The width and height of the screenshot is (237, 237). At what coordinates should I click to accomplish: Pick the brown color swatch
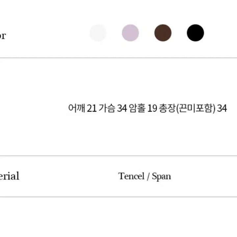[163, 33]
